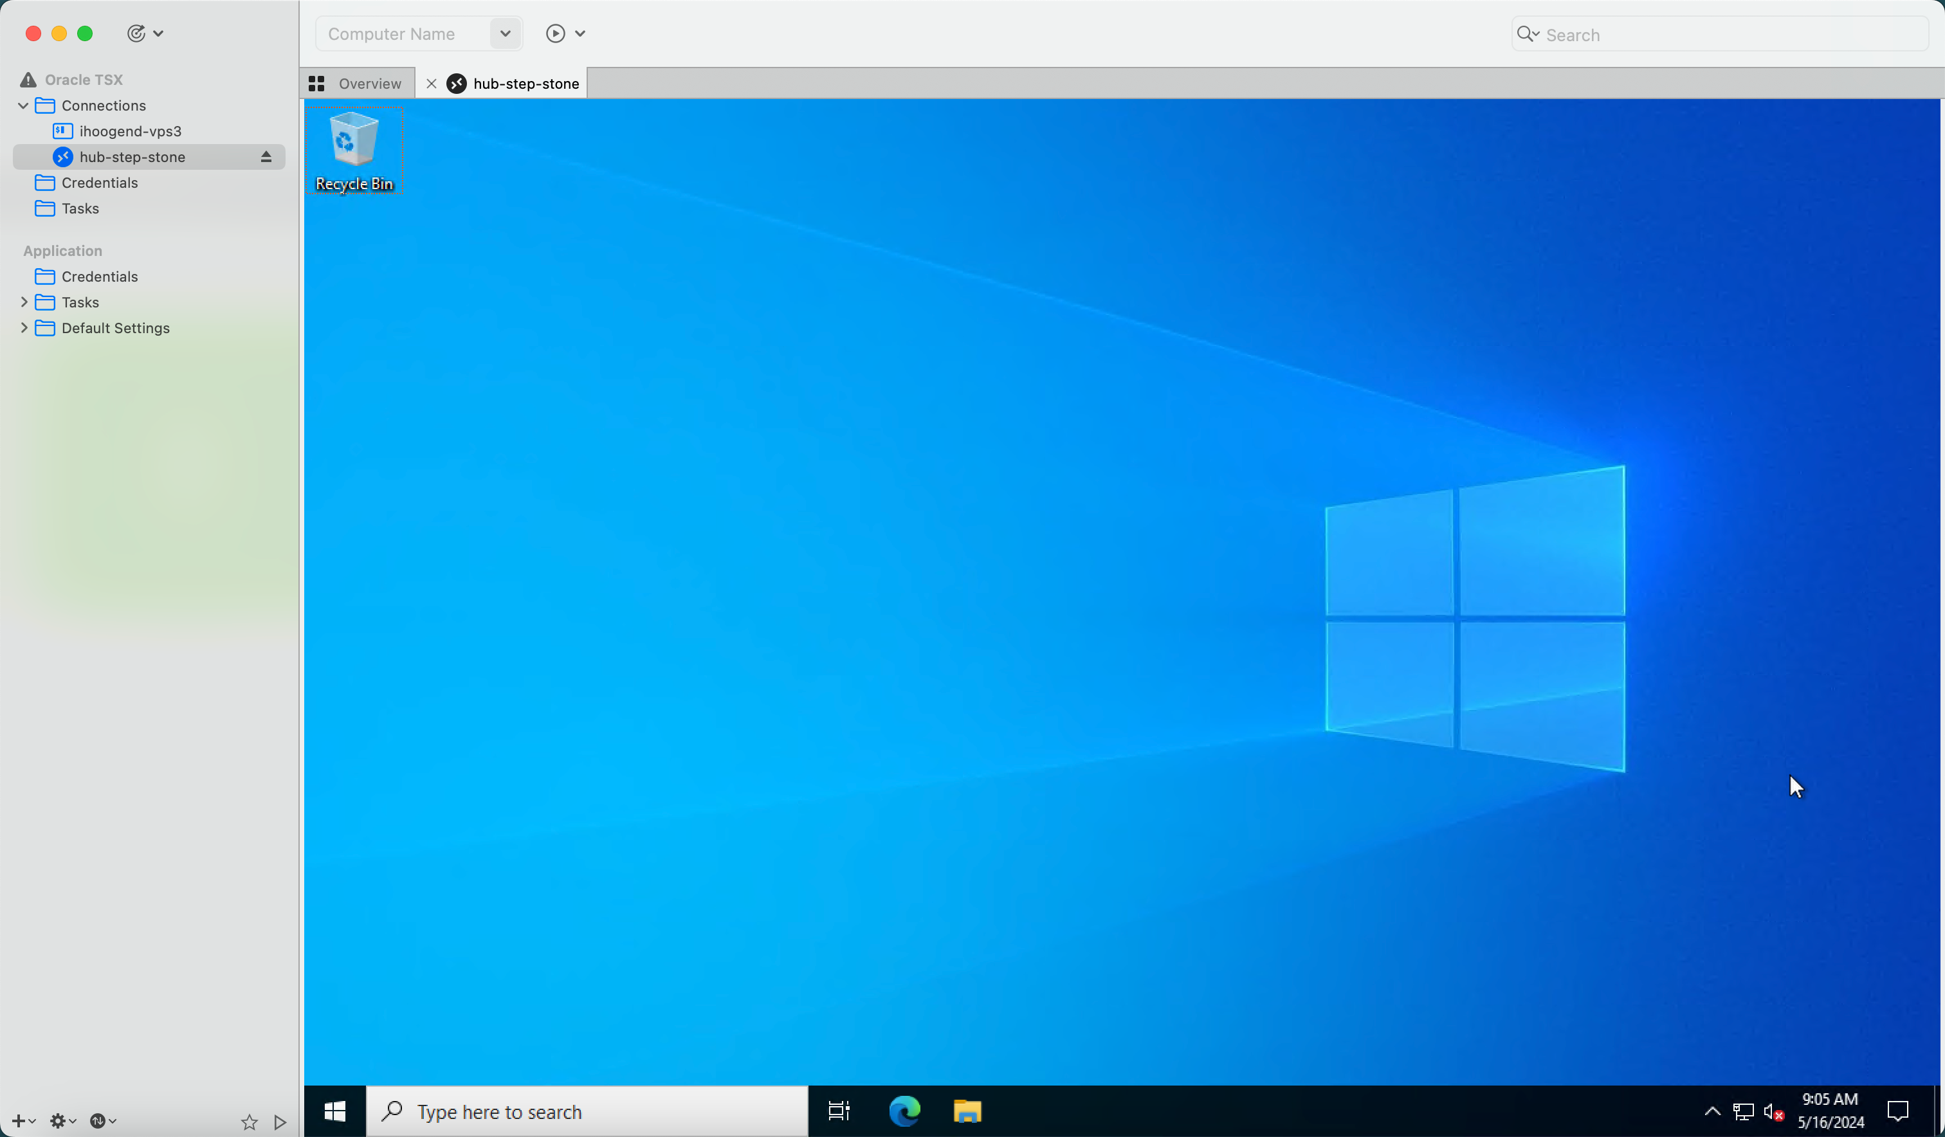Click the Search field in toolbar

click(1729, 35)
